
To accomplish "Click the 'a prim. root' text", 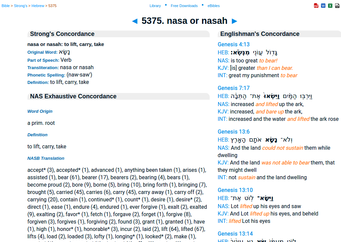I will [41, 123].
